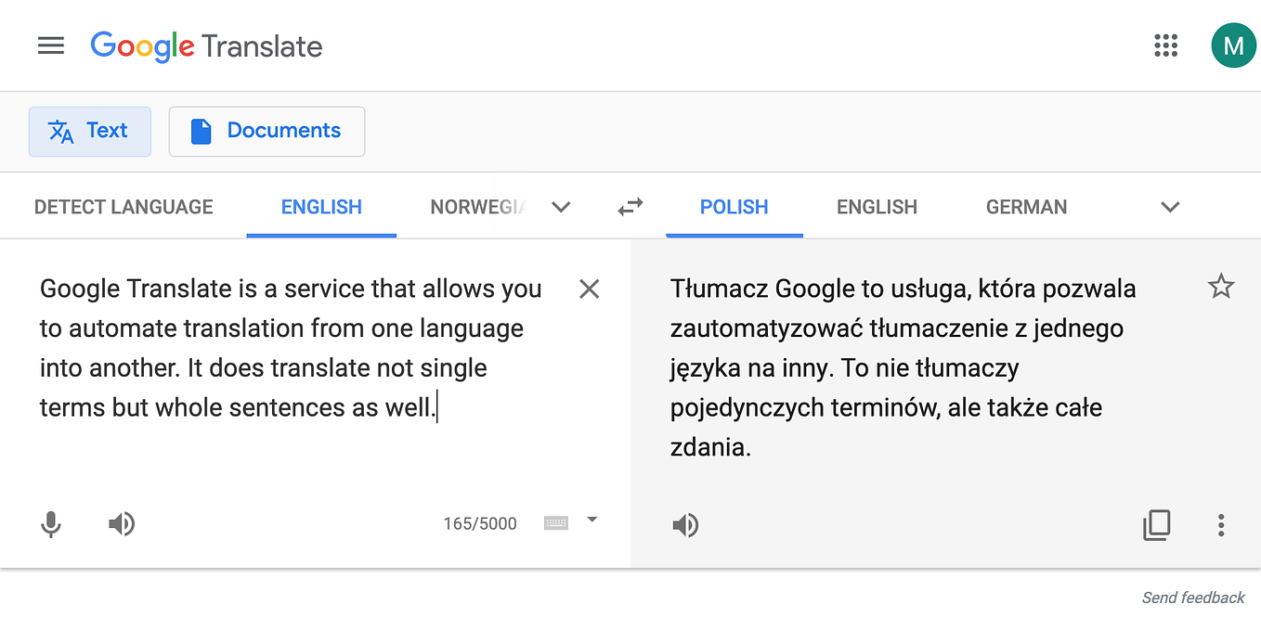Save translation with star icon
This screenshot has height=630, width=1261.
tap(1221, 287)
